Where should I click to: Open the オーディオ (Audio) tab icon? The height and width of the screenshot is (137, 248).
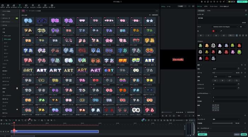(x=14, y=6)
